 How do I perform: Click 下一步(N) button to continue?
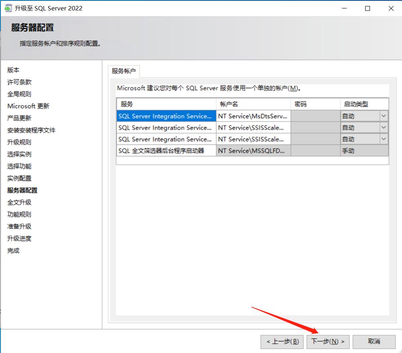pyautogui.click(x=328, y=341)
